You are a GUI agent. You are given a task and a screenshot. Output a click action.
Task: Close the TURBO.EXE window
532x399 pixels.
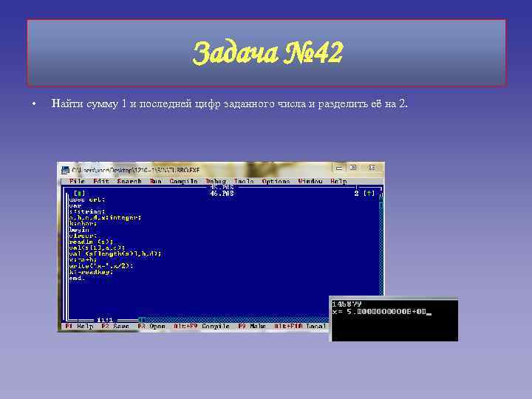coord(372,168)
